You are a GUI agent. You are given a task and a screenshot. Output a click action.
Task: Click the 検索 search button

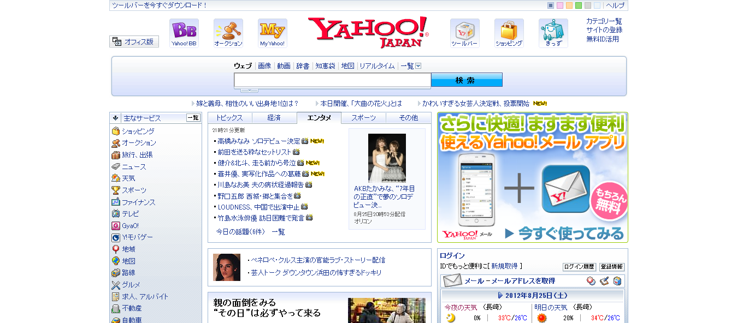(x=467, y=80)
